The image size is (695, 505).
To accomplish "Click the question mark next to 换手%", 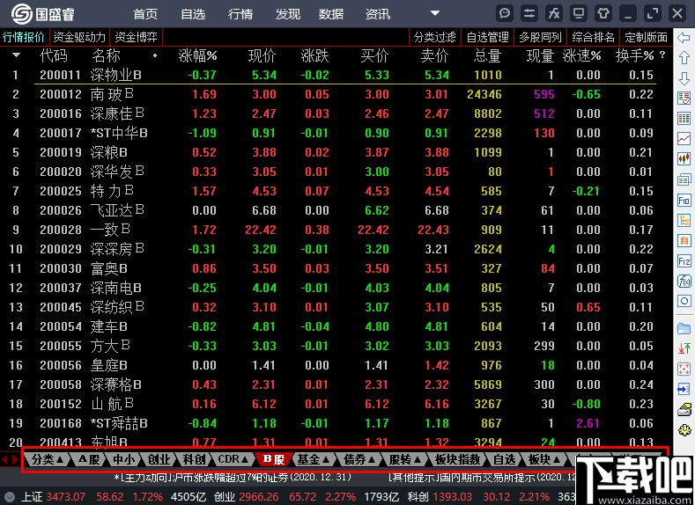I will (x=662, y=55).
